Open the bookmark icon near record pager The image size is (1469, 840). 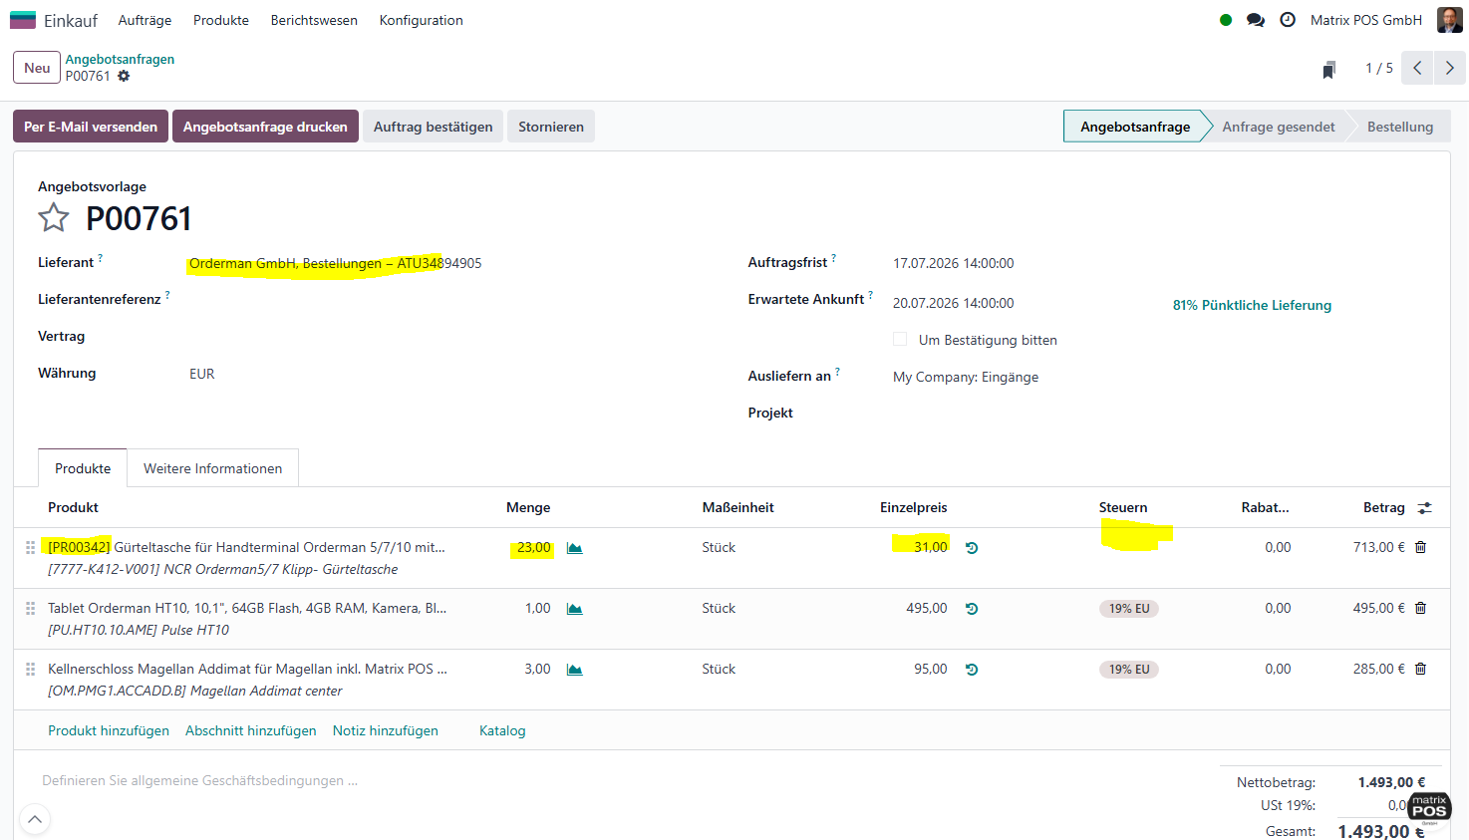coord(1328,69)
